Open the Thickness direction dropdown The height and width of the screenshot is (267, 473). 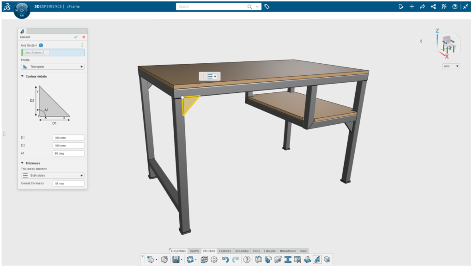(x=53, y=176)
